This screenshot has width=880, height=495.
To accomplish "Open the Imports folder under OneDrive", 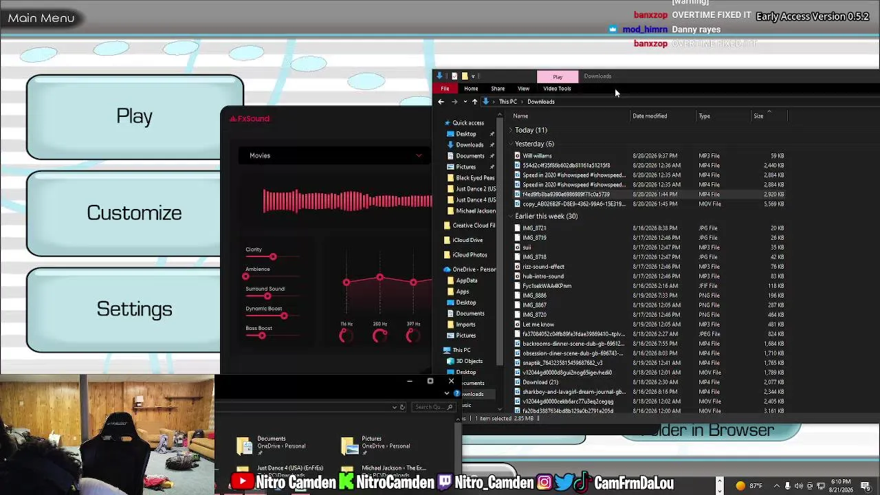I will [461, 324].
